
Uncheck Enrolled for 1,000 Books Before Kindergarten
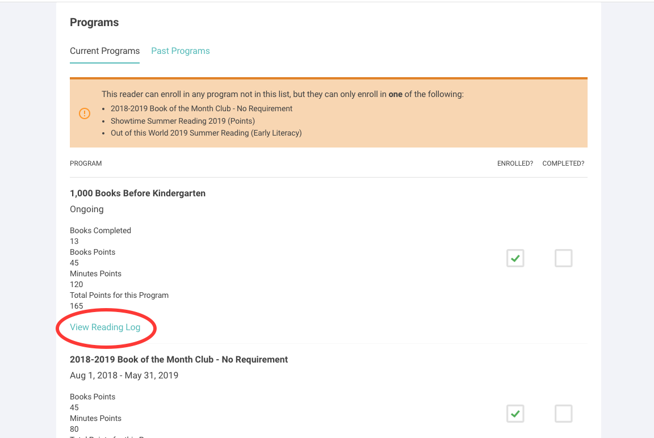(515, 258)
